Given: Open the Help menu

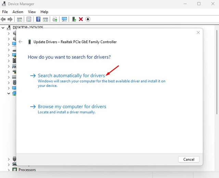Looking at the screenshot, I should pos(44,12).
